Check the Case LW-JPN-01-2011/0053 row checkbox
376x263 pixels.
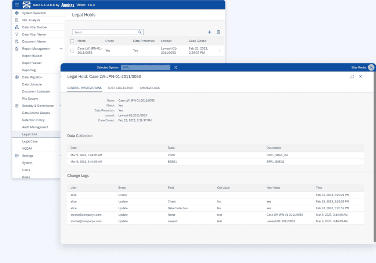coord(72,50)
